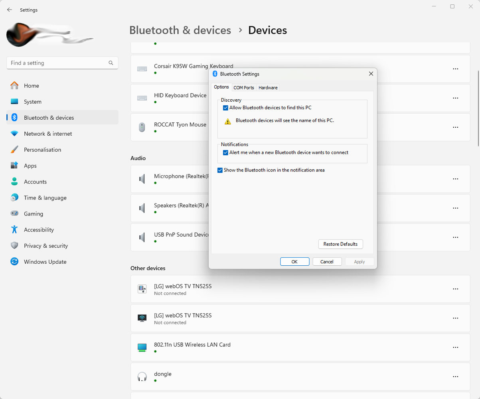Click the Restore Defaults button
The width and height of the screenshot is (480, 399).
(x=340, y=244)
